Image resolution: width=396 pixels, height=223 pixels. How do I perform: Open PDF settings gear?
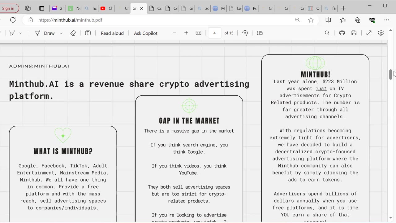click(x=381, y=33)
